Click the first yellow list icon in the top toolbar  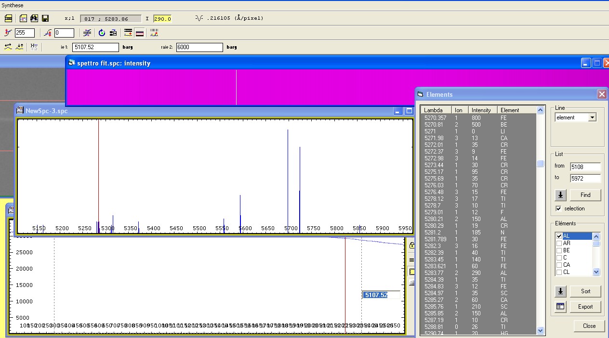point(8,18)
